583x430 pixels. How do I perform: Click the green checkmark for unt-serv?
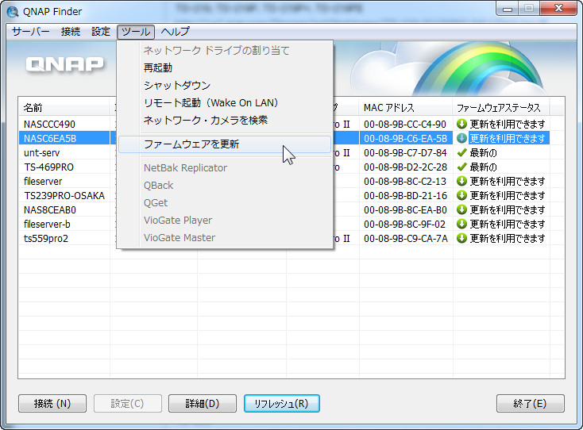(461, 152)
